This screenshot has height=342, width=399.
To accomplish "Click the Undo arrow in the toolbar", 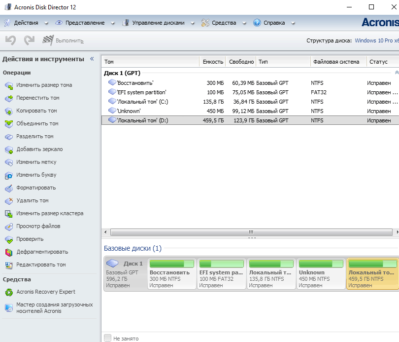I will [10, 40].
